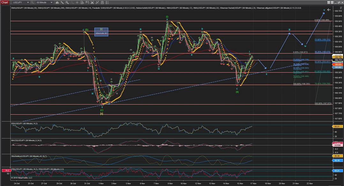Click the zoom in magnifier icon
The height and width of the screenshot is (186, 344).
[67, 2]
